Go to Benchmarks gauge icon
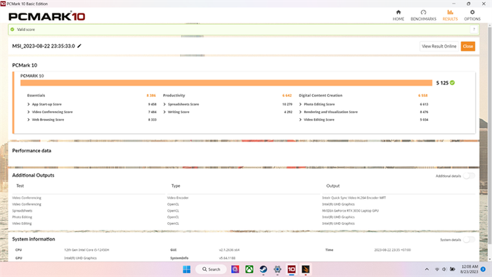Viewport: 492px width, 277px height. [x=423, y=12]
